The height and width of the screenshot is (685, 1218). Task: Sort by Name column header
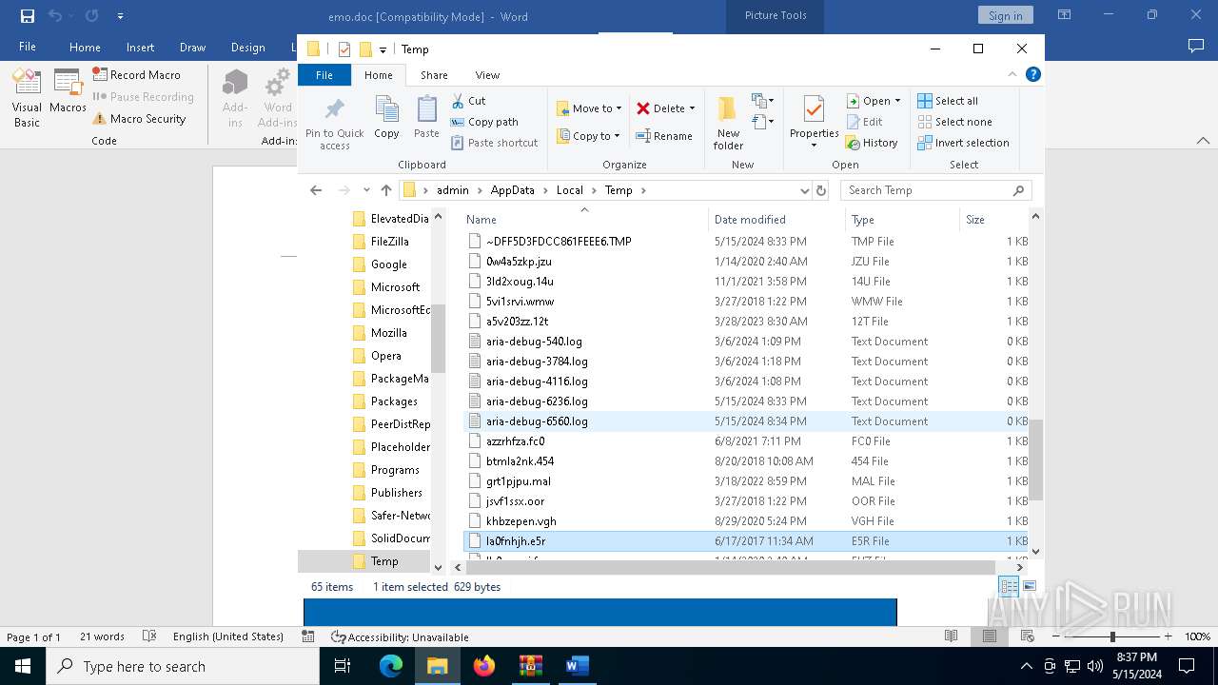click(585, 220)
